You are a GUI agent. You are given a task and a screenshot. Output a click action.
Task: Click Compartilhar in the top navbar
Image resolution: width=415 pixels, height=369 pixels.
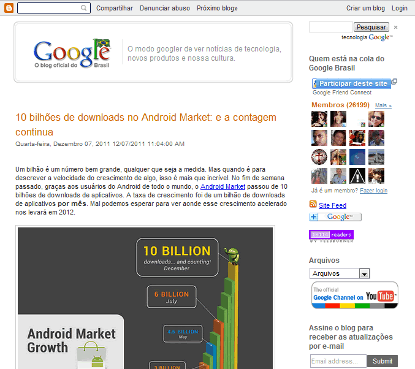point(115,9)
